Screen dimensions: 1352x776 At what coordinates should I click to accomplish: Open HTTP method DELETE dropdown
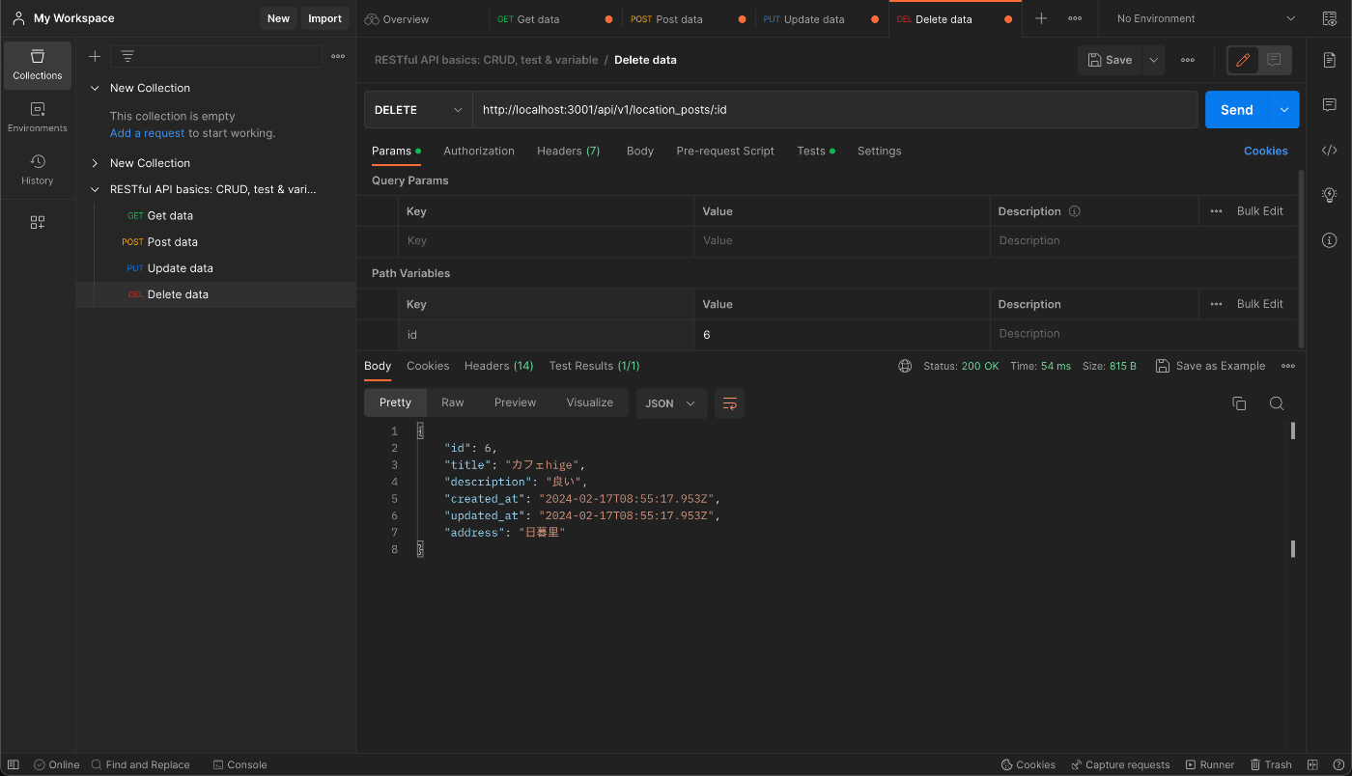pyautogui.click(x=418, y=110)
